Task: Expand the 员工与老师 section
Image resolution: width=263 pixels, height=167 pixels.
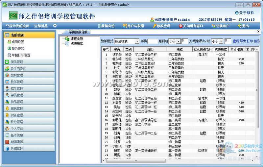Action: click(x=29, y=68)
